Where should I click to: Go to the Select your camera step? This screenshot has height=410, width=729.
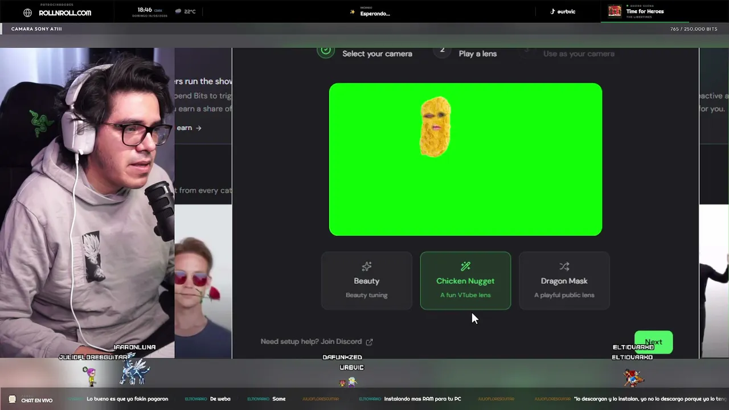click(377, 54)
